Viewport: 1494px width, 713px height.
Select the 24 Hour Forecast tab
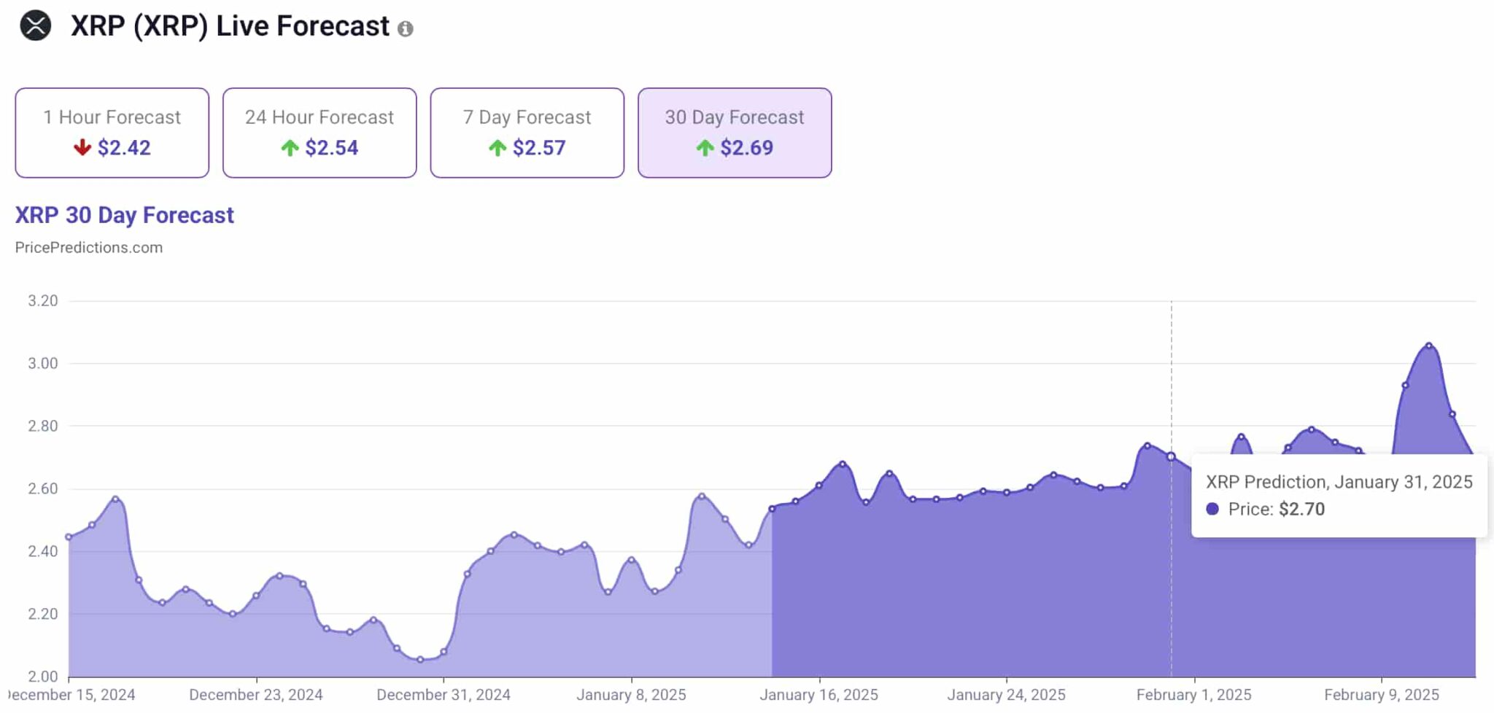point(320,133)
